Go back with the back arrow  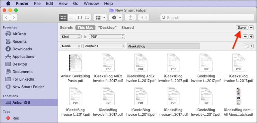pos(6,18)
